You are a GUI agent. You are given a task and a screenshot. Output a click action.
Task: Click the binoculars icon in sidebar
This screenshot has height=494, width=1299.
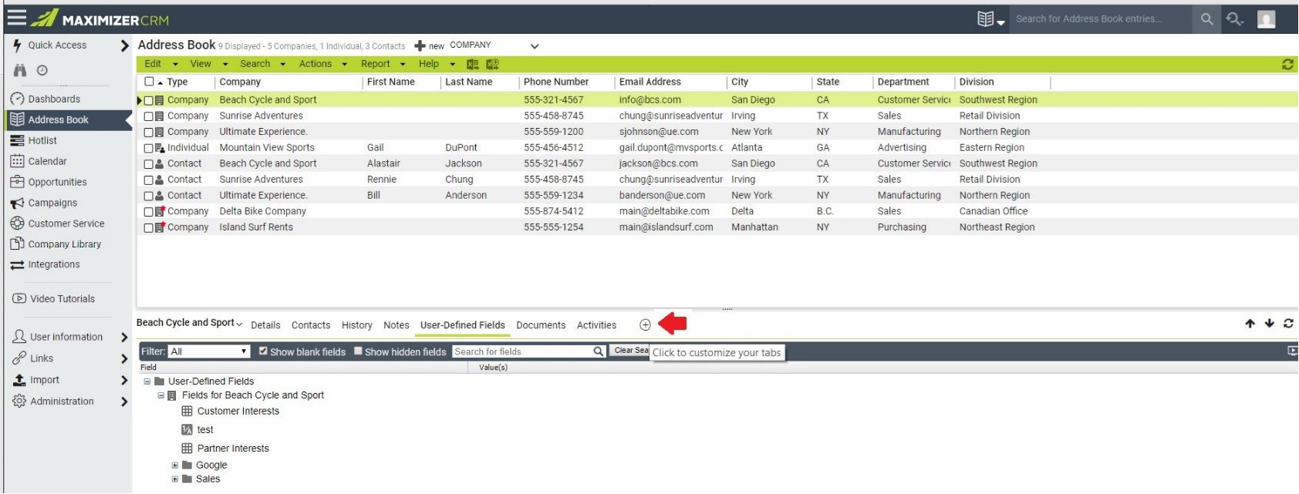20,70
